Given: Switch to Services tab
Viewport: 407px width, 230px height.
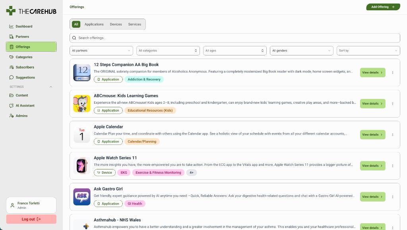Looking at the screenshot, I should 135,24.
